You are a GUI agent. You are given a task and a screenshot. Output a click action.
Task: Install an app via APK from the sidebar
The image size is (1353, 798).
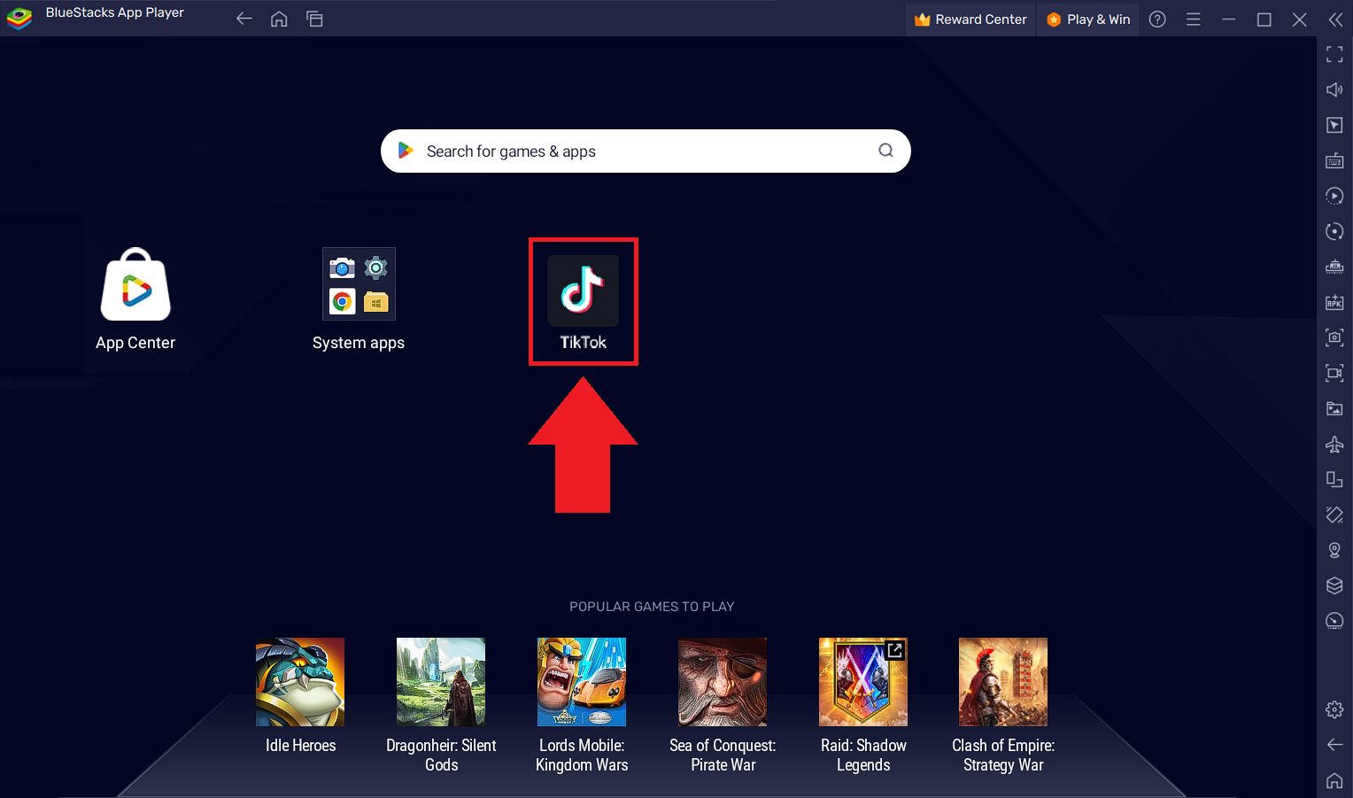click(x=1334, y=302)
